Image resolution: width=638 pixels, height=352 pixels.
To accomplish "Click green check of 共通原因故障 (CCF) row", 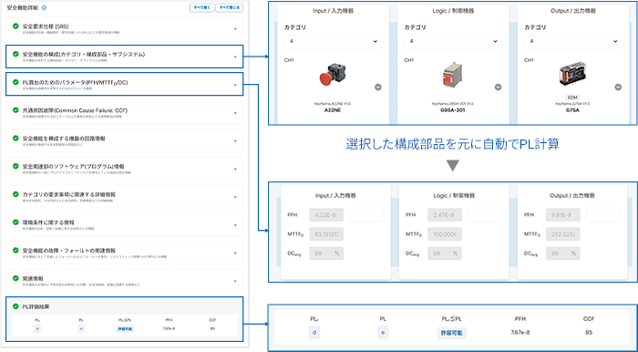I will 15,110.
